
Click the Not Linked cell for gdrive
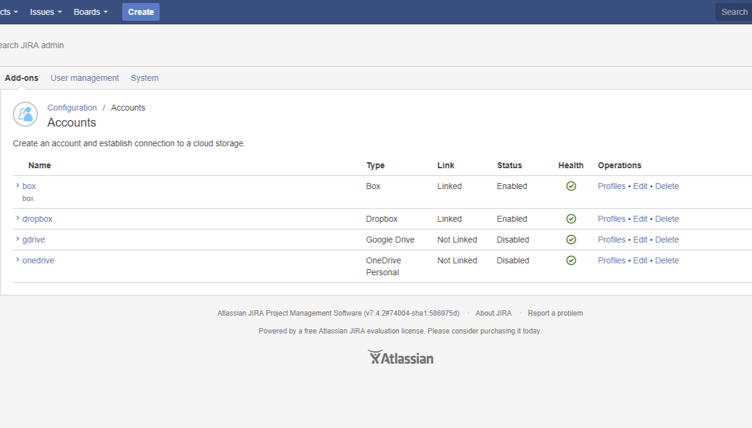pyautogui.click(x=457, y=240)
